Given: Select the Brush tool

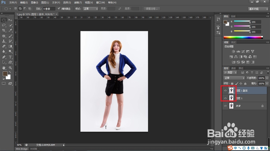Looking at the screenshot, I should pos(10,36).
